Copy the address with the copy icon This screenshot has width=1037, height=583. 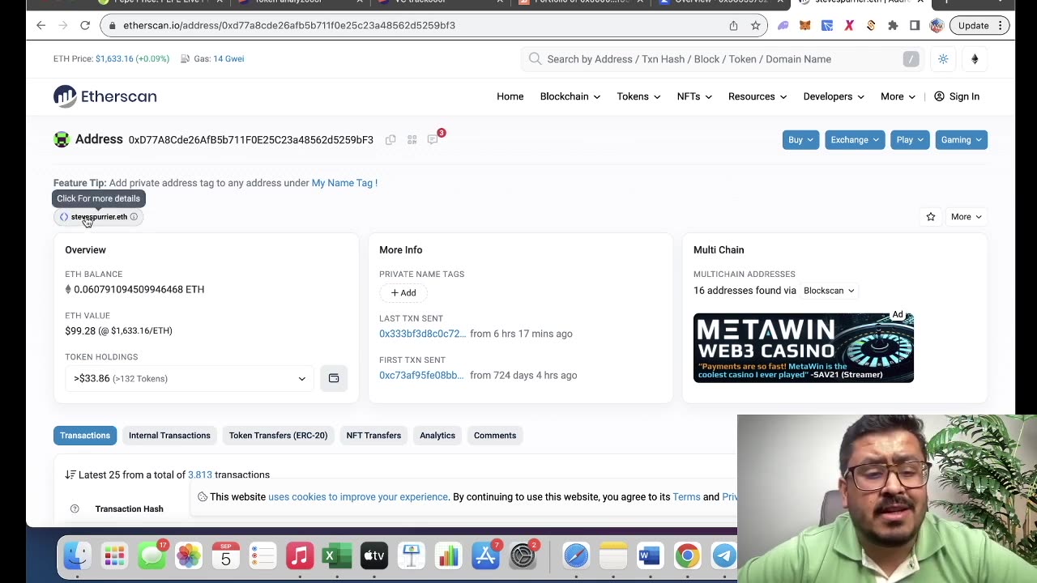(x=390, y=140)
